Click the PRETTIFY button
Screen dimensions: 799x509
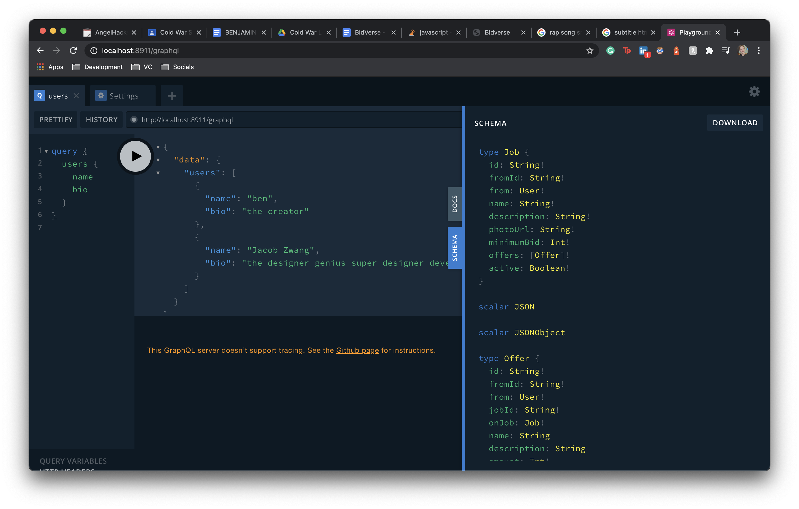pyautogui.click(x=56, y=120)
